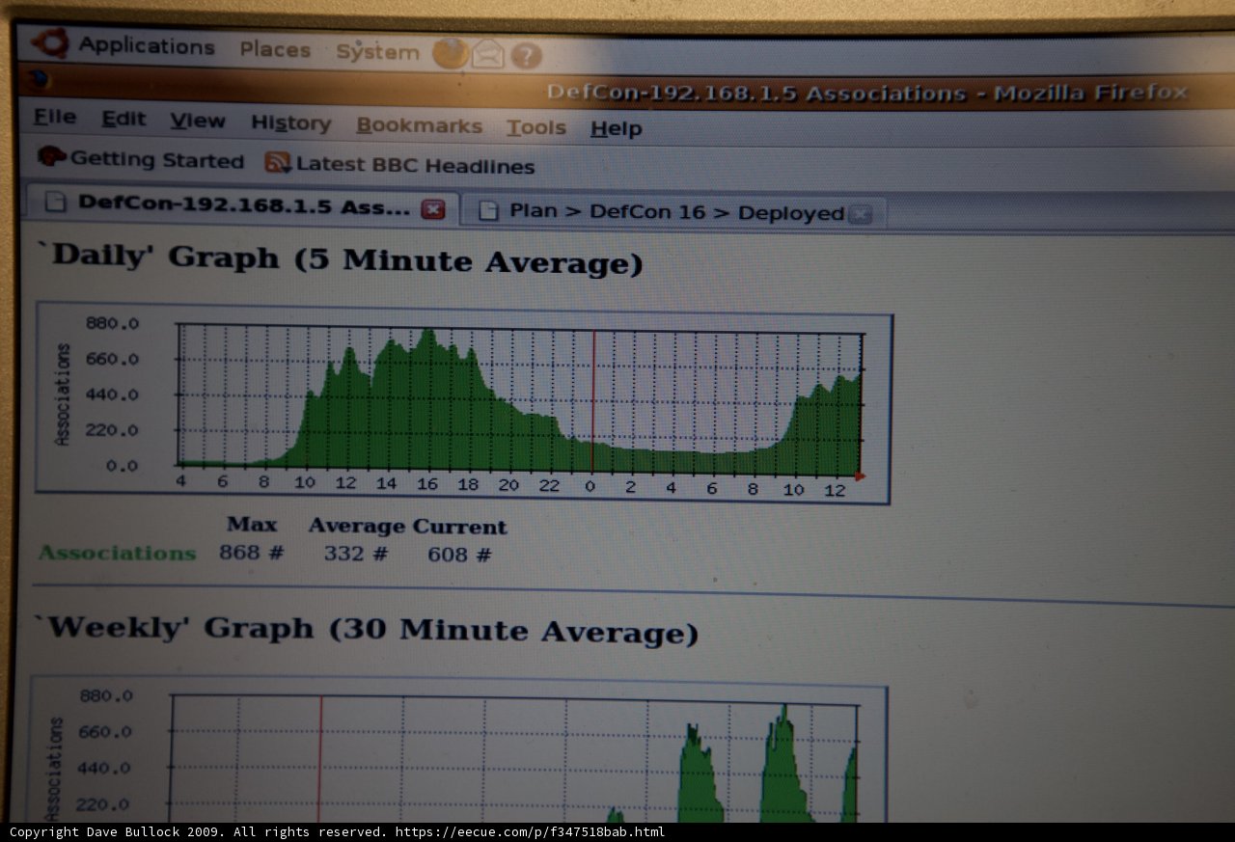Close the Plan > DefCon 16 tab
Screen dimensions: 1235x842
point(861,215)
